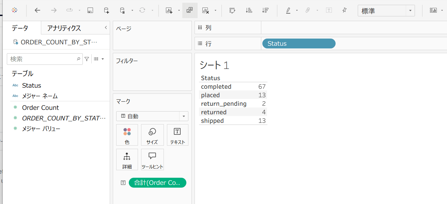Create a new worksheet from the toolbar
447x204 pixels.
[169, 10]
